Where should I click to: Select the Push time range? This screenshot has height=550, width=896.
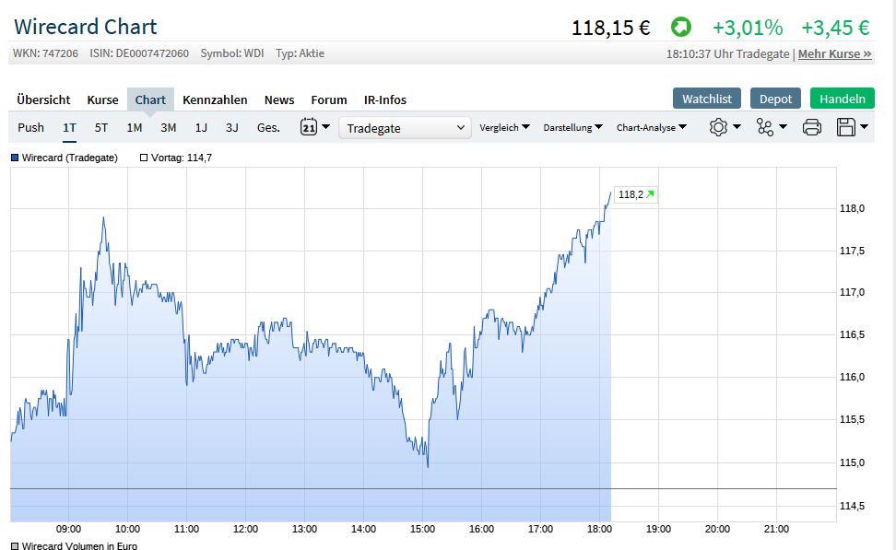tap(30, 127)
